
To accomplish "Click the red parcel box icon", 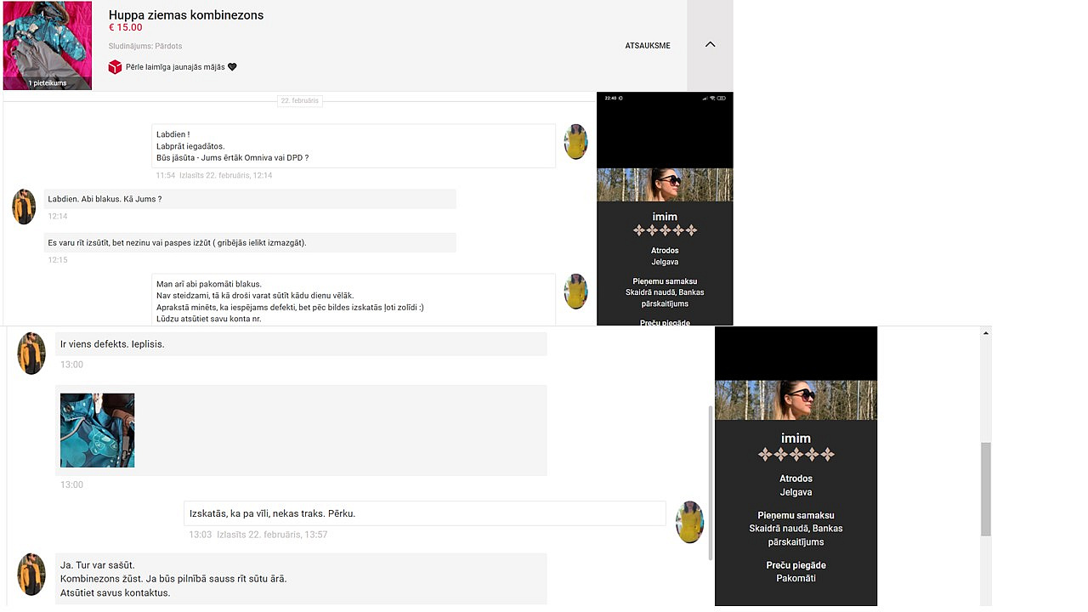I will pos(115,67).
